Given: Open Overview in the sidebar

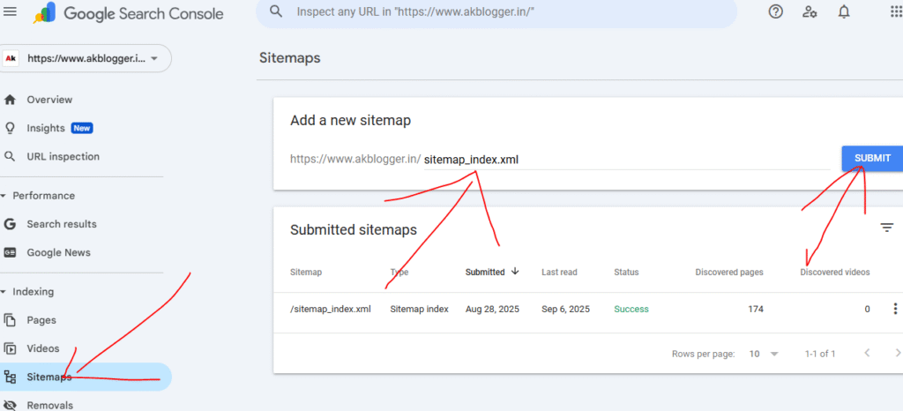Looking at the screenshot, I should pos(49,100).
